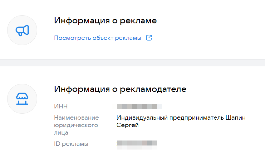Select the blurred ID рекламы value
Viewport: 265px width, 162px height.
click(136, 144)
